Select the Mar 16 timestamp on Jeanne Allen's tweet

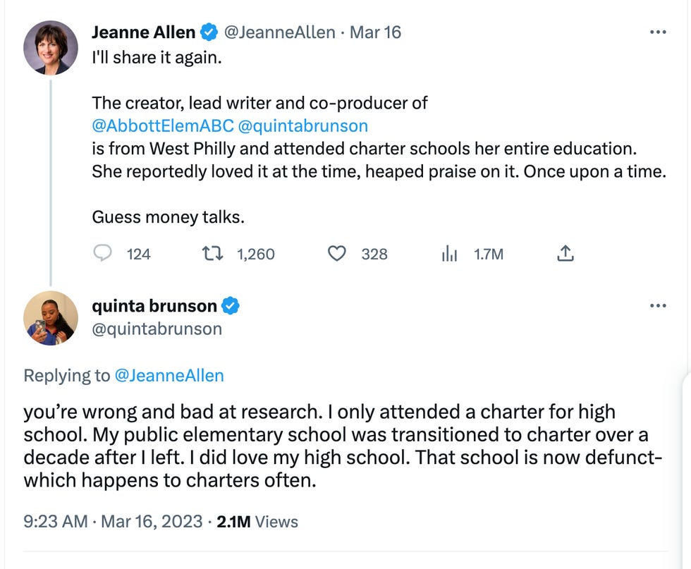[374, 31]
